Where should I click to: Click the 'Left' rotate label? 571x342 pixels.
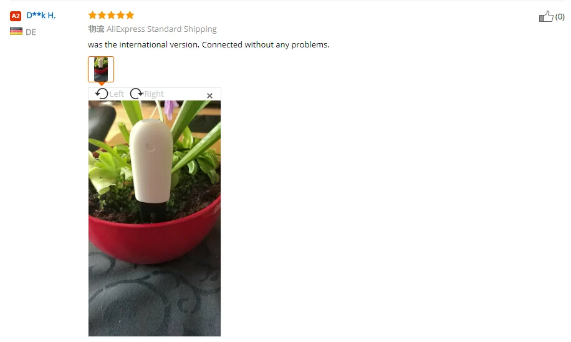pos(117,94)
